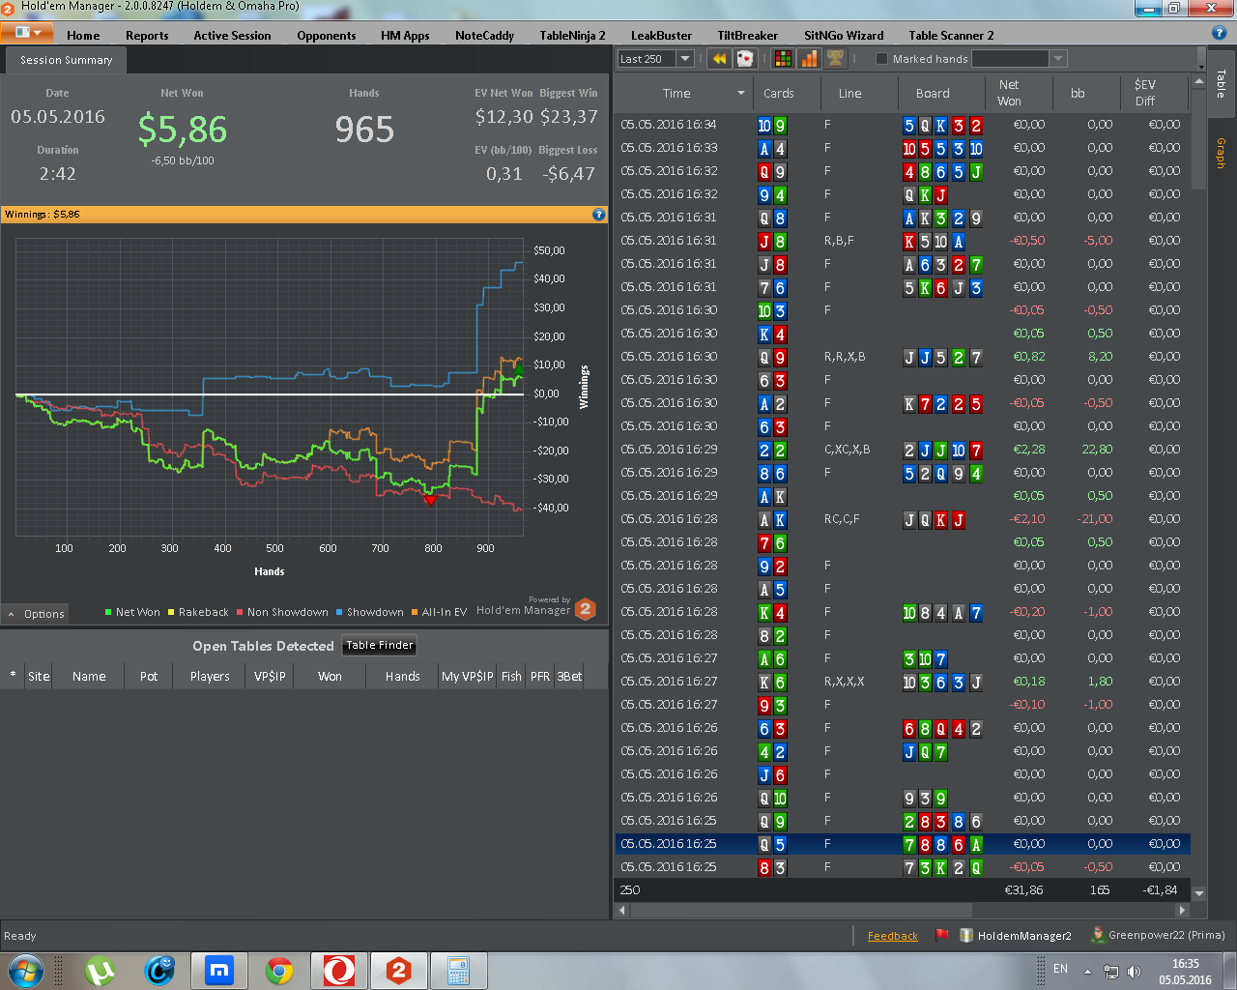
Task: Click Greenpower22 (Prima) player indicator
Action: [1158, 936]
